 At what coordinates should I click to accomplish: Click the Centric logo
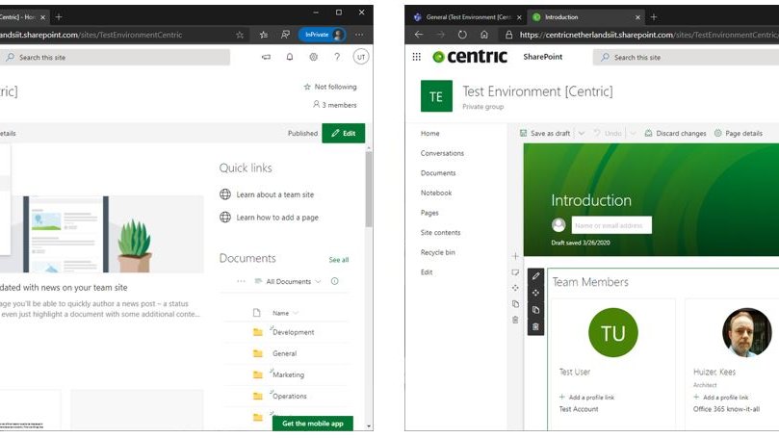(470, 57)
